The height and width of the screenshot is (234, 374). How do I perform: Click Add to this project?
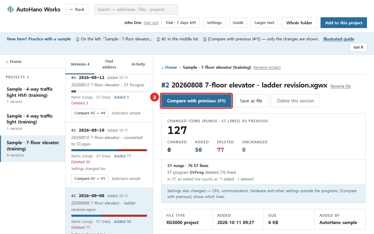[344, 23]
